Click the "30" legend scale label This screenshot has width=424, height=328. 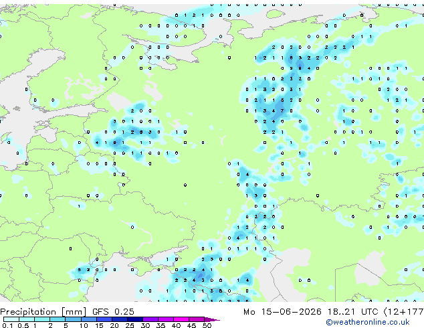point(145,325)
